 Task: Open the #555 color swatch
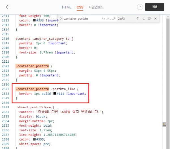(34, 139)
